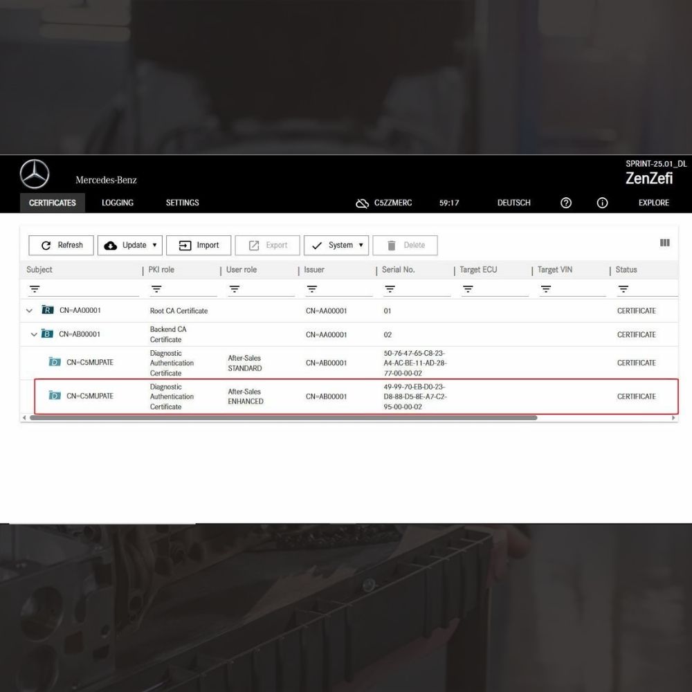692x692 pixels.
Task: Open the Update dropdown arrow
Action: point(156,245)
